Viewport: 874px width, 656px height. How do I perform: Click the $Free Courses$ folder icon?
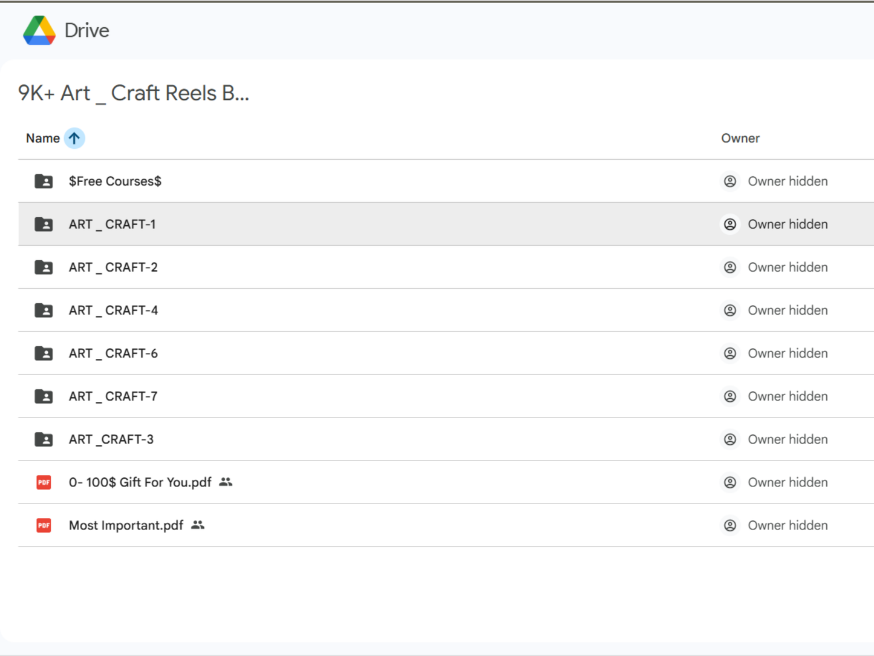click(44, 181)
